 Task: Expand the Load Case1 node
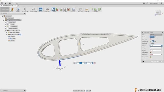pyautogui.click(x=7, y=34)
